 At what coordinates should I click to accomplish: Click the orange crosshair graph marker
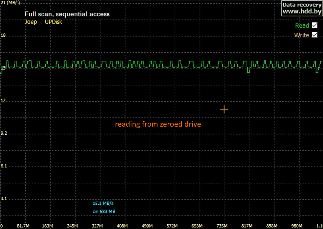click(x=224, y=109)
